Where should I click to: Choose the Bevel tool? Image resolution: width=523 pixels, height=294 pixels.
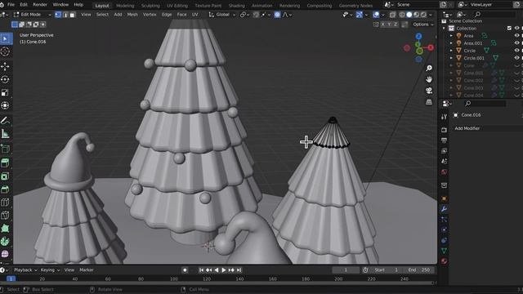tap(5, 189)
